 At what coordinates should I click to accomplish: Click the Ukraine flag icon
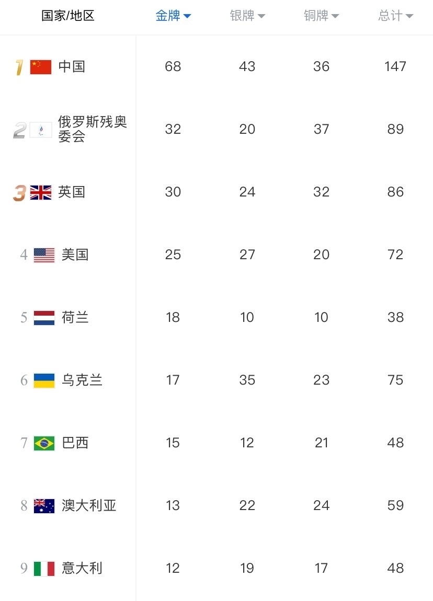[x=44, y=380]
